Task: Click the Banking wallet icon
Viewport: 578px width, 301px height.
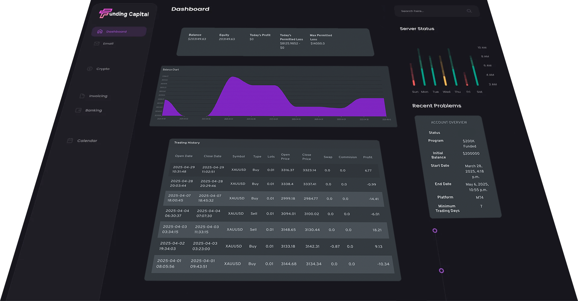Action: tap(78, 110)
